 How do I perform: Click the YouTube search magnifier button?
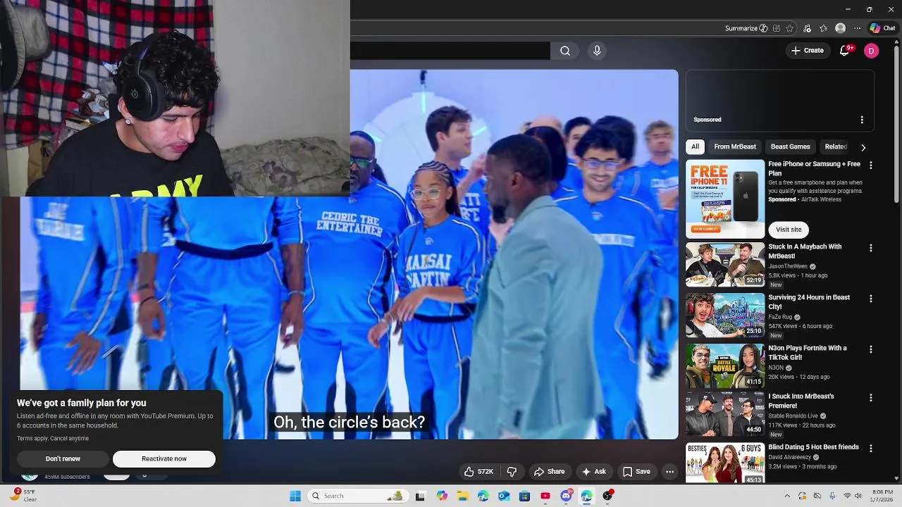pos(565,51)
